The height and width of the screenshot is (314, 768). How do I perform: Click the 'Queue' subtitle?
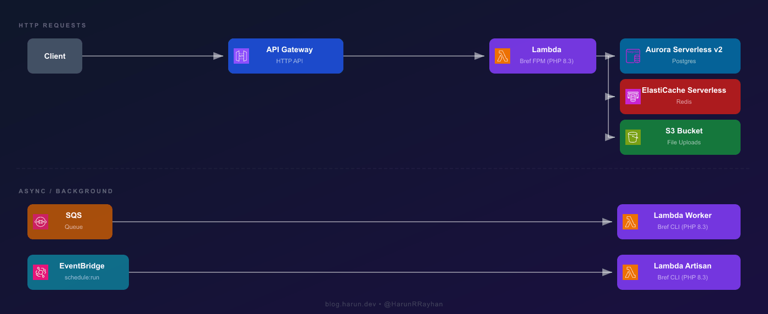pos(74,227)
